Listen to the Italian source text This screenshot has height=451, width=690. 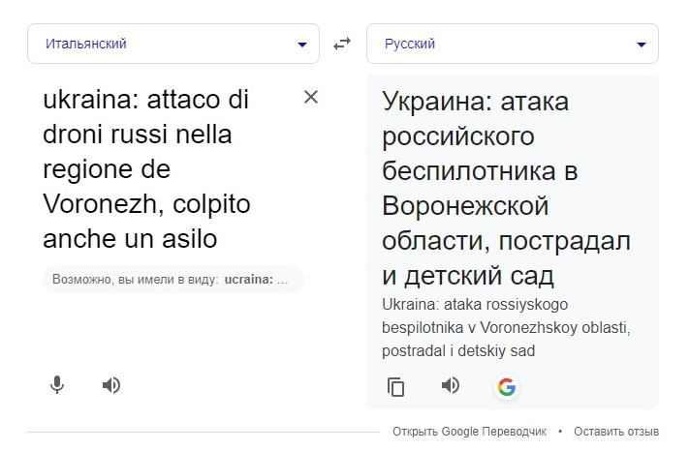(x=111, y=385)
